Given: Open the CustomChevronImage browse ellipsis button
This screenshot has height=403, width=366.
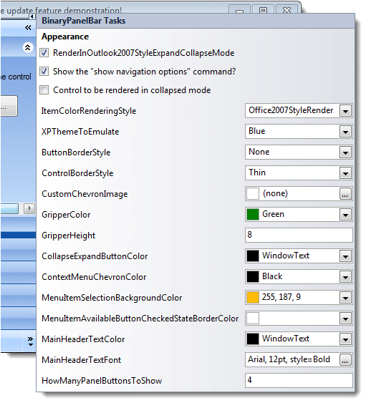Looking at the screenshot, I should coord(345,194).
